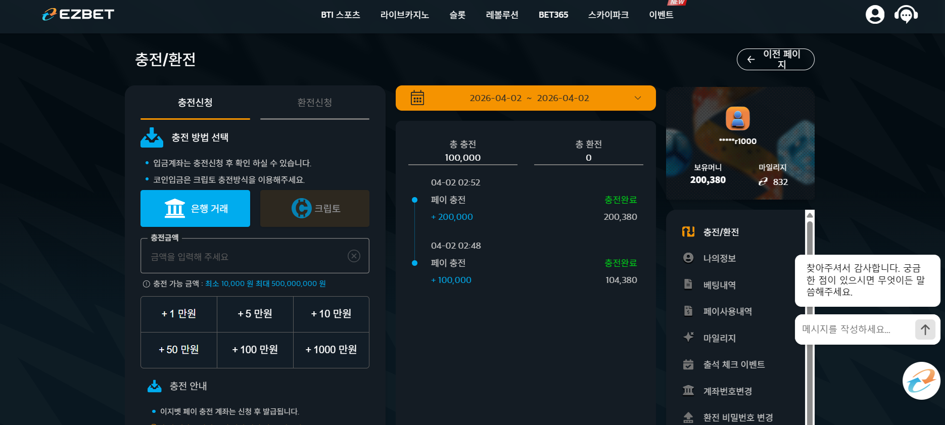The width and height of the screenshot is (945, 425).
Task: Open the 라이브카지노 menu item
Action: pyautogui.click(x=404, y=15)
